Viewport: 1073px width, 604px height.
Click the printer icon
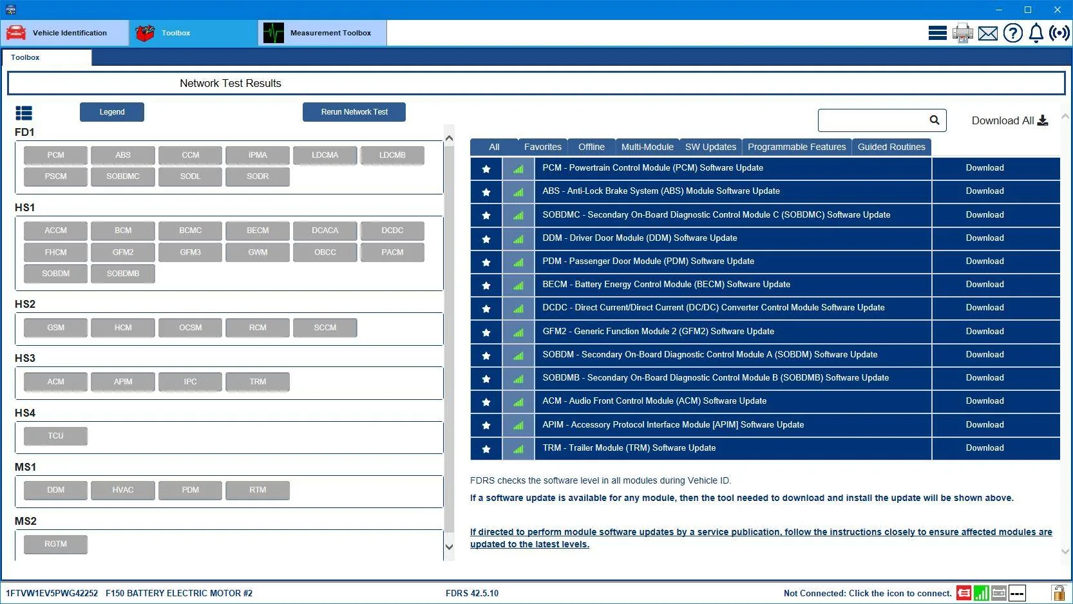pyautogui.click(x=962, y=33)
